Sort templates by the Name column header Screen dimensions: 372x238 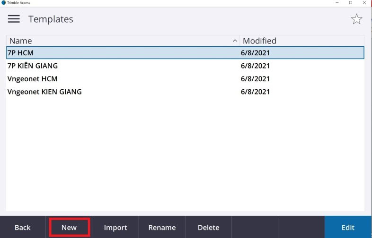pos(123,41)
